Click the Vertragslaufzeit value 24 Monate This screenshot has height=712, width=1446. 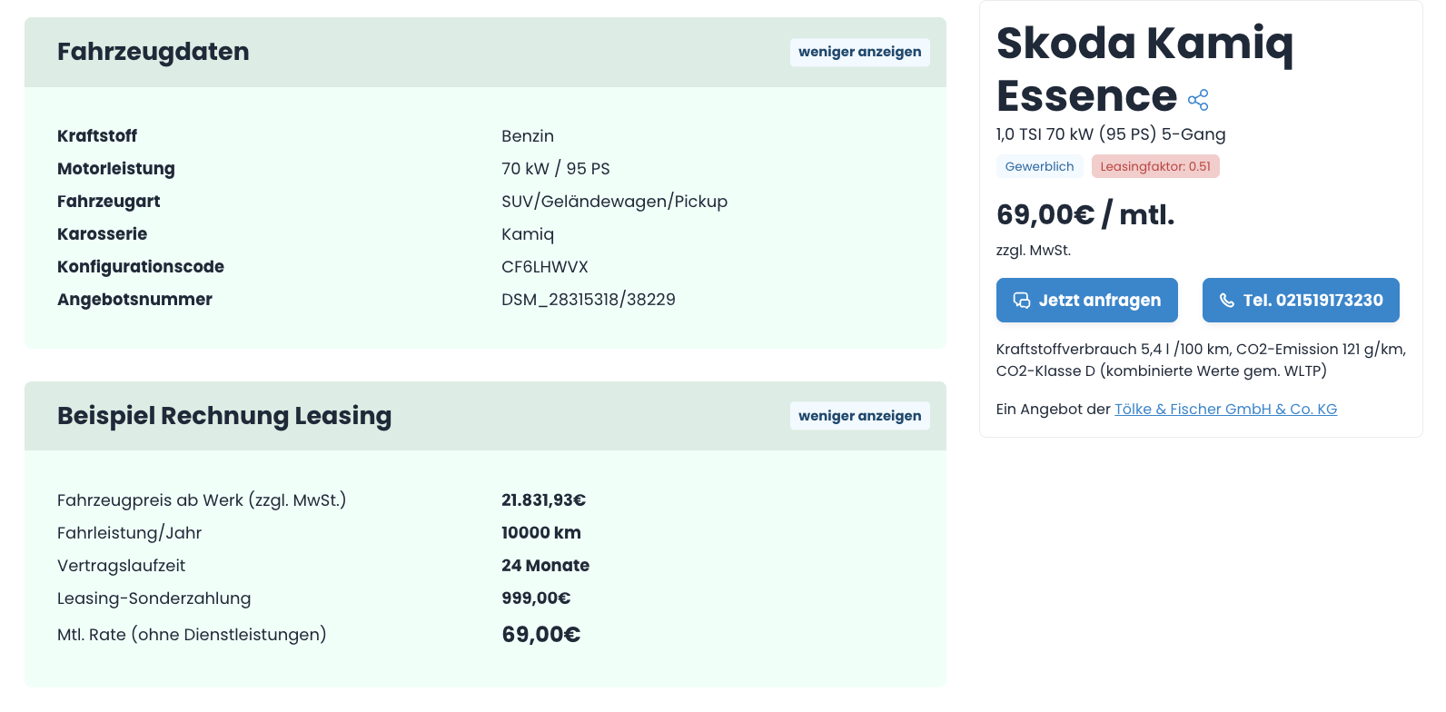click(x=545, y=566)
